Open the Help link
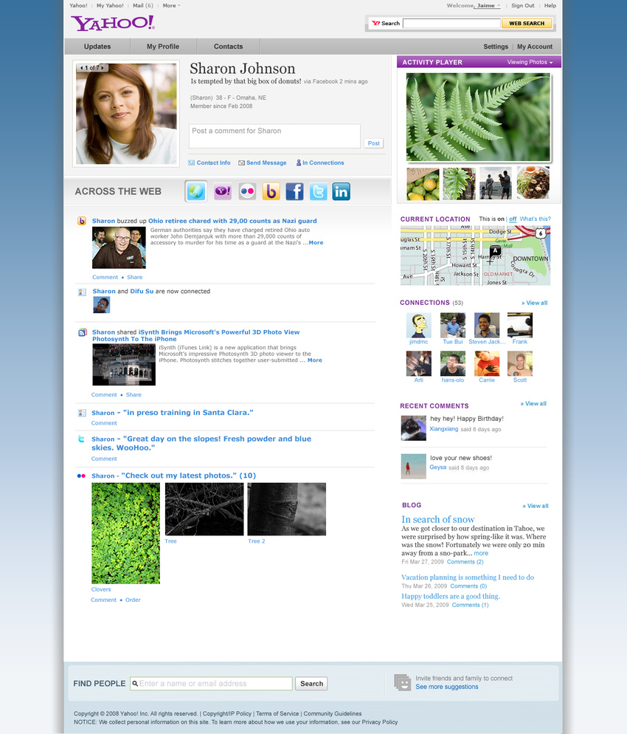 550,6
